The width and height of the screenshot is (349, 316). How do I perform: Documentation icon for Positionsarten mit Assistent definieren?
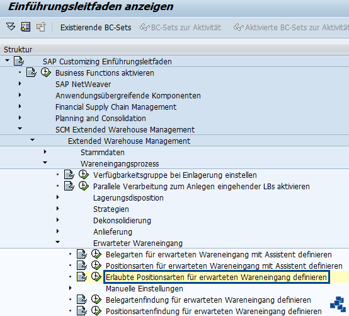coord(82,265)
